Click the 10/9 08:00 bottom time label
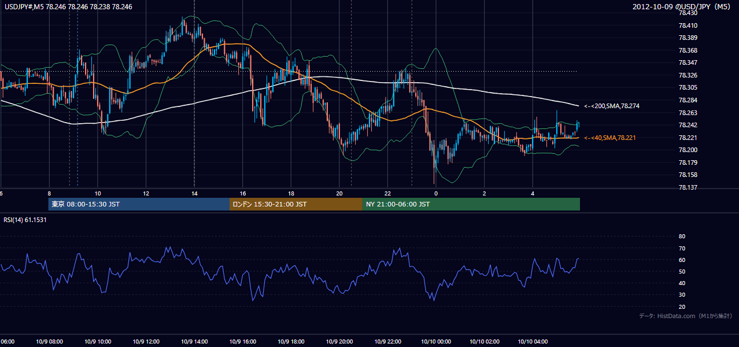Viewport: 739px width, 347px height. [x=49, y=342]
